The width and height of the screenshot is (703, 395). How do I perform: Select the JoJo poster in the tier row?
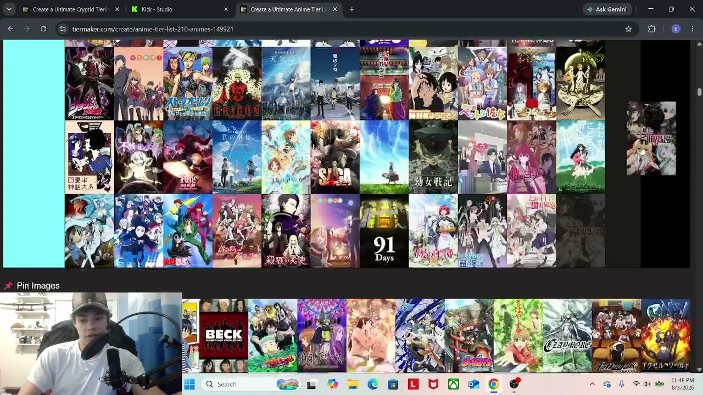point(90,83)
